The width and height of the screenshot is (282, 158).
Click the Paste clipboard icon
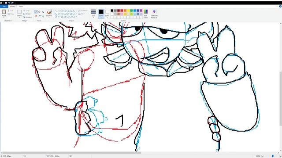pyautogui.click(x=4, y=12)
